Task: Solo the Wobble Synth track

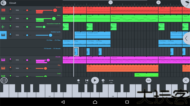Action: (x=17, y=35)
